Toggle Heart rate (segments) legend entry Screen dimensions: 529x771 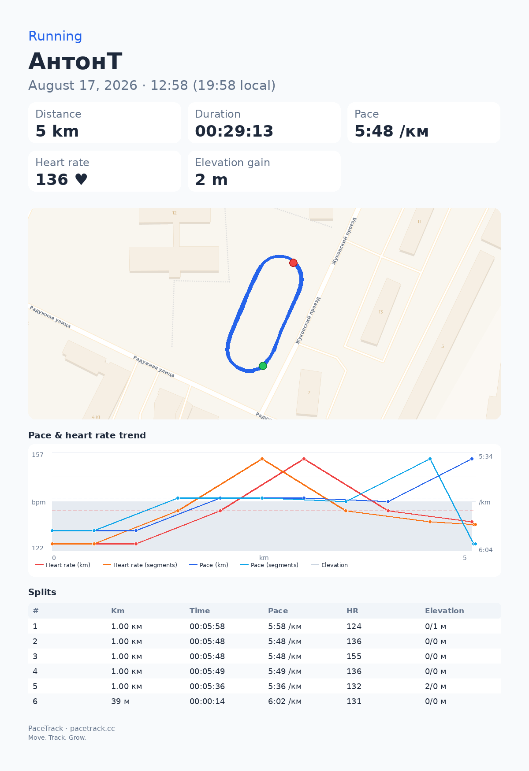pos(140,565)
